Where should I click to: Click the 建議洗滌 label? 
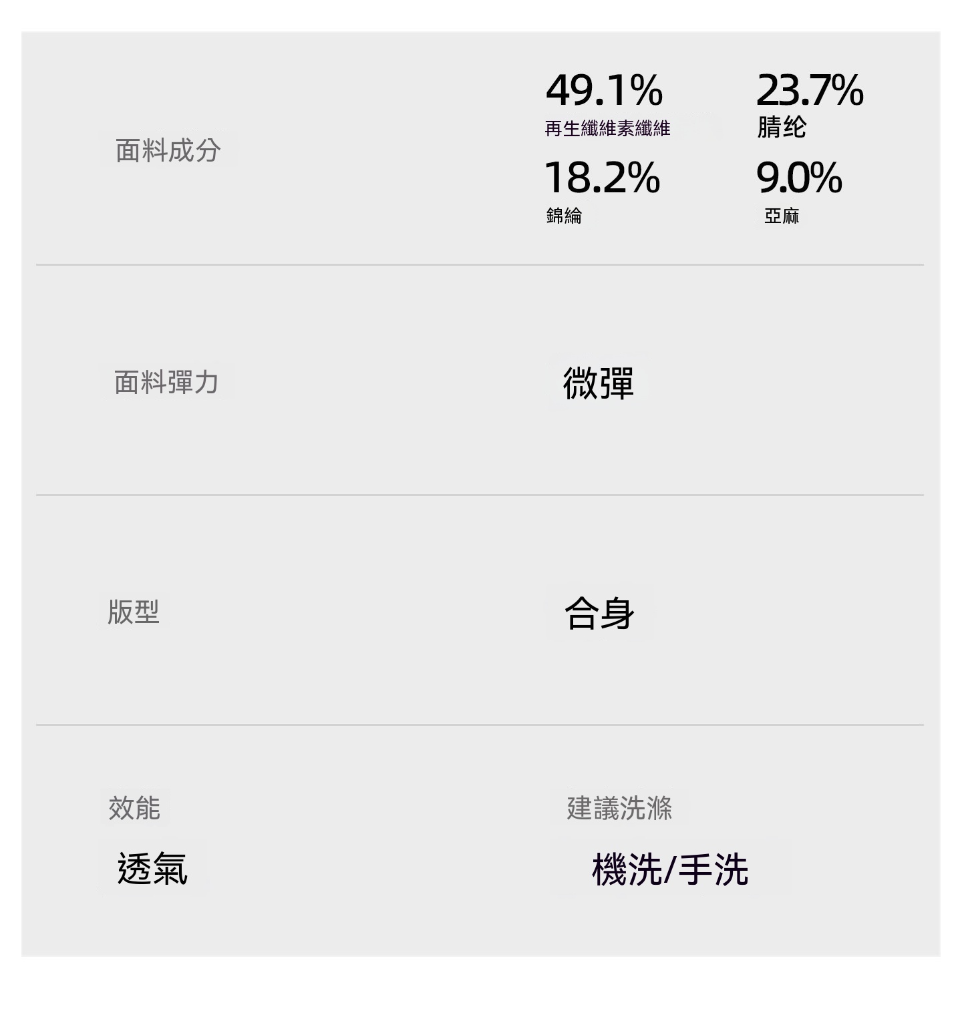pos(619,808)
